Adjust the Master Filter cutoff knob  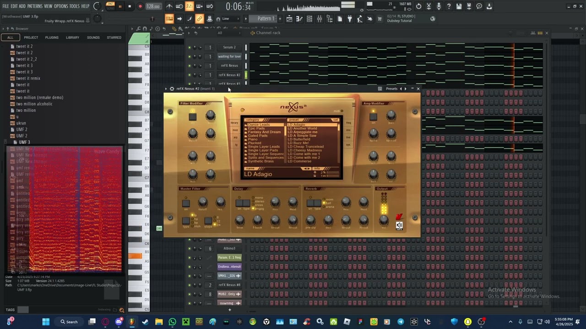202,202
